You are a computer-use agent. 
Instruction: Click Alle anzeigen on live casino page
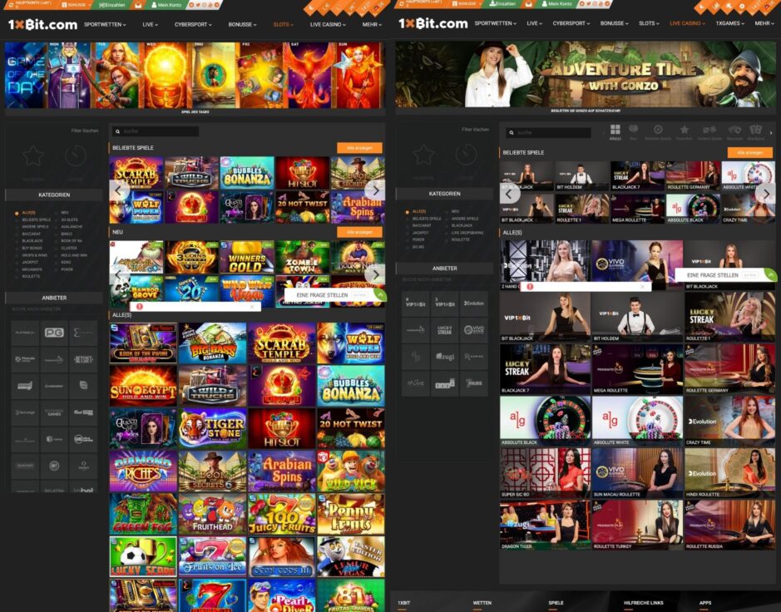point(750,152)
